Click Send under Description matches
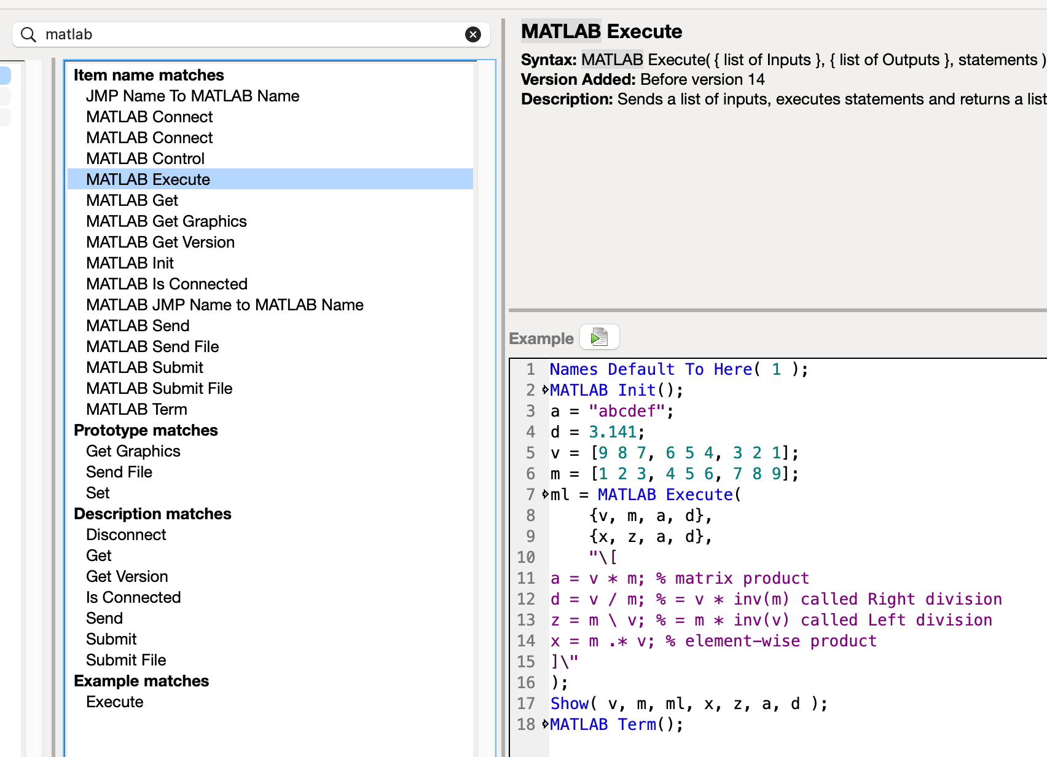Viewport: 1047px width, 757px height. (104, 618)
